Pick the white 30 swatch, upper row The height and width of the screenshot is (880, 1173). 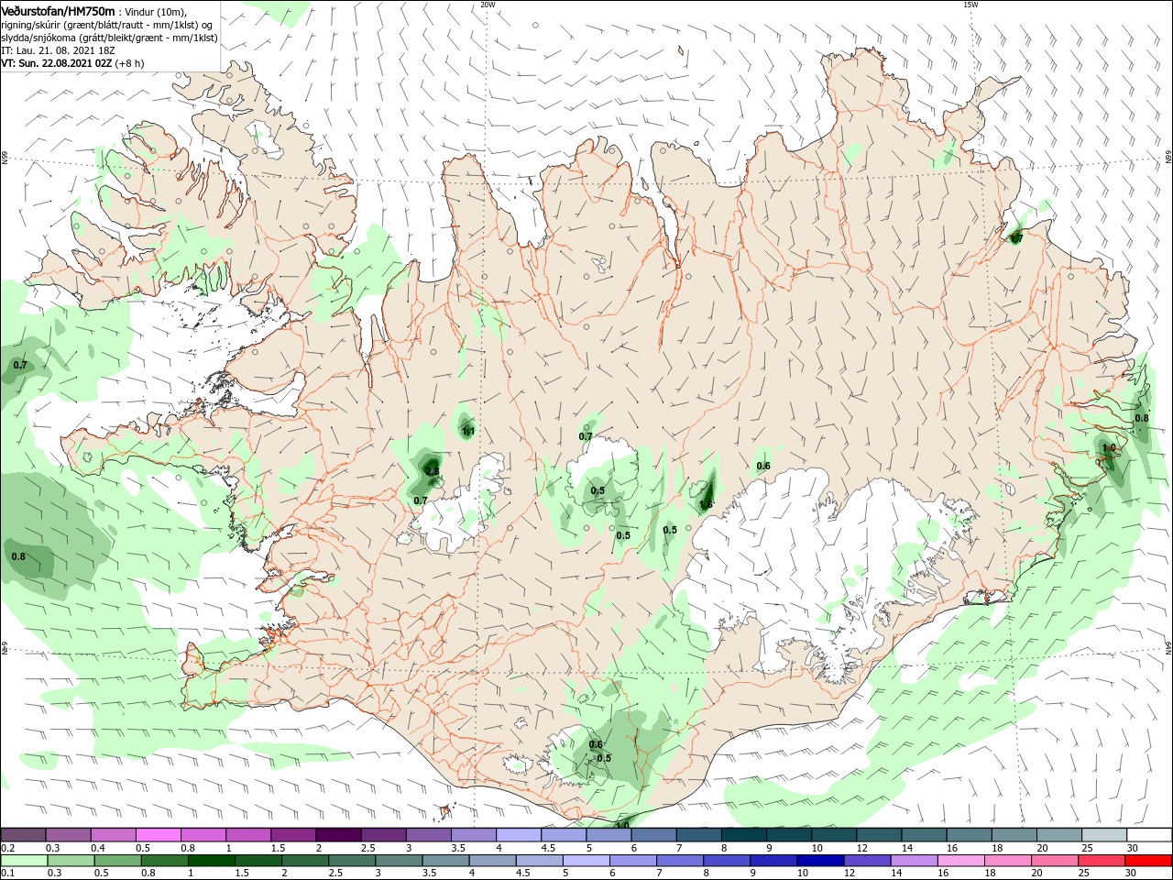(x=1149, y=835)
